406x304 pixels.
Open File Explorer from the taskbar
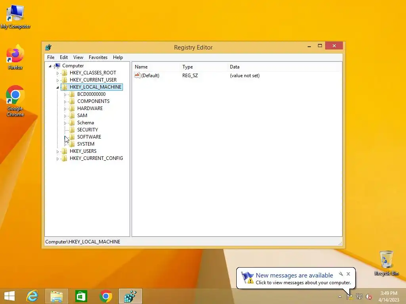click(56, 296)
